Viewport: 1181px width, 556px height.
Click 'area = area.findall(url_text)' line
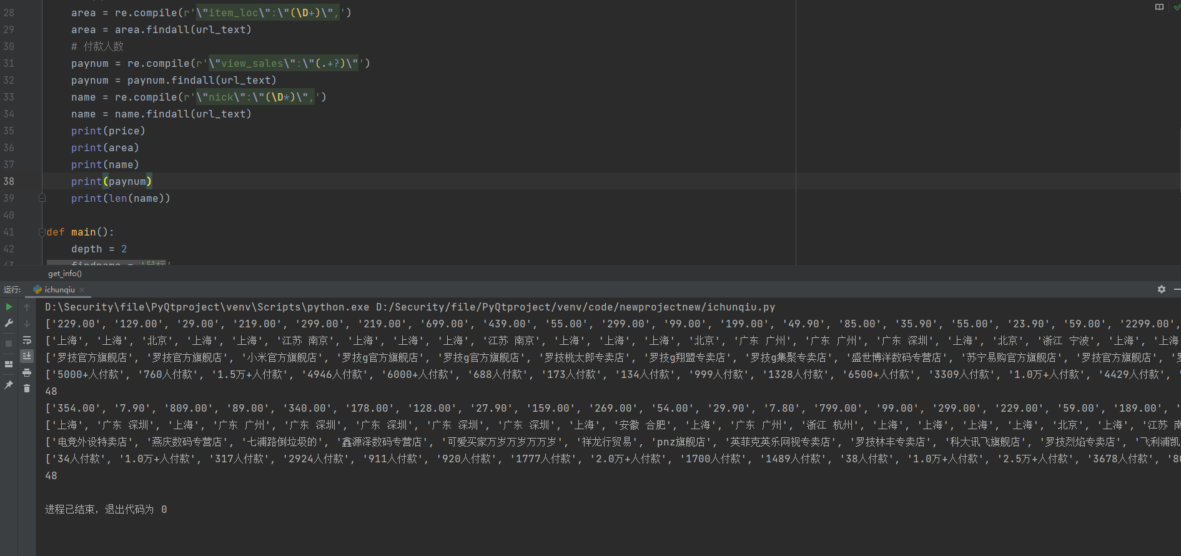click(x=161, y=29)
